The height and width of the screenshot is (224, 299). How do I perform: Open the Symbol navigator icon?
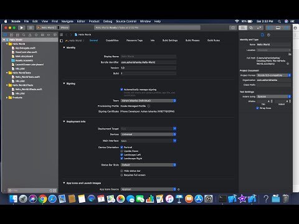coord(17,35)
